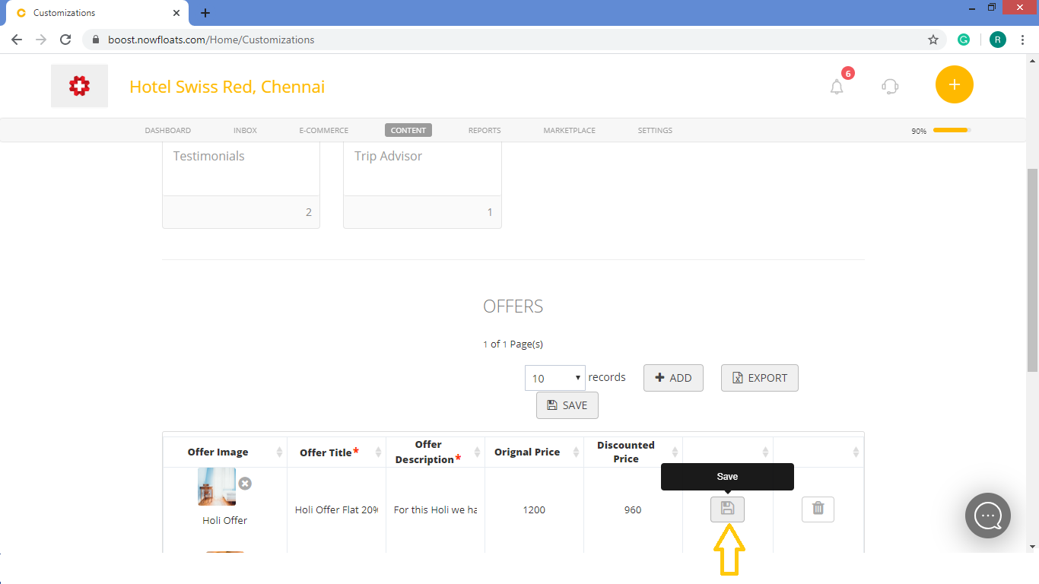The image size is (1039, 584).
Task: Click the Hotel Swiss Red logo
Action: [80, 86]
